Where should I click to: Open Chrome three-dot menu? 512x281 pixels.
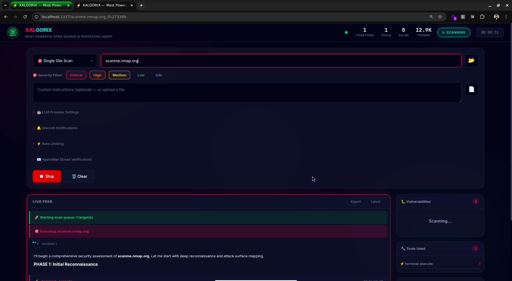[x=506, y=17]
